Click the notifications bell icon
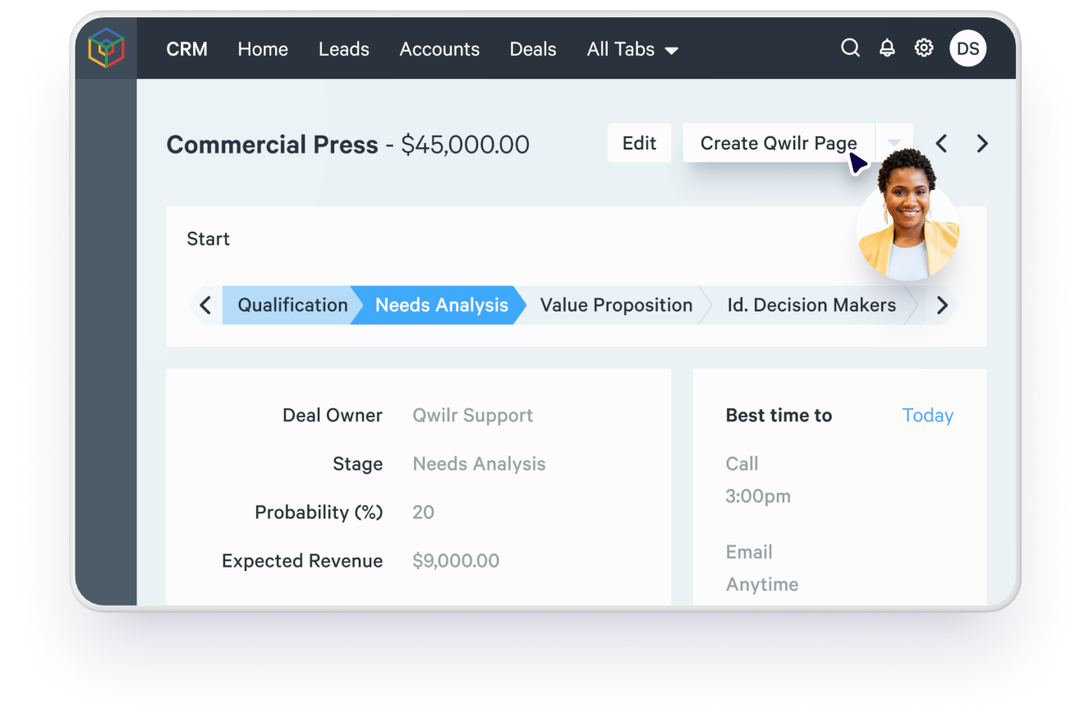The image size is (1089, 727). click(x=887, y=48)
